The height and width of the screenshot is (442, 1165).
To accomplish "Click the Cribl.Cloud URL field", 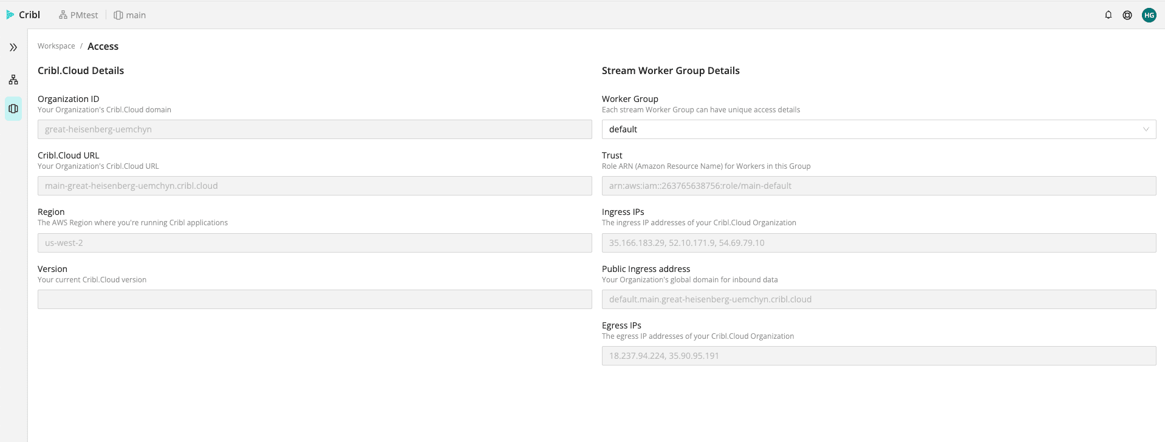I will tap(315, 186).
